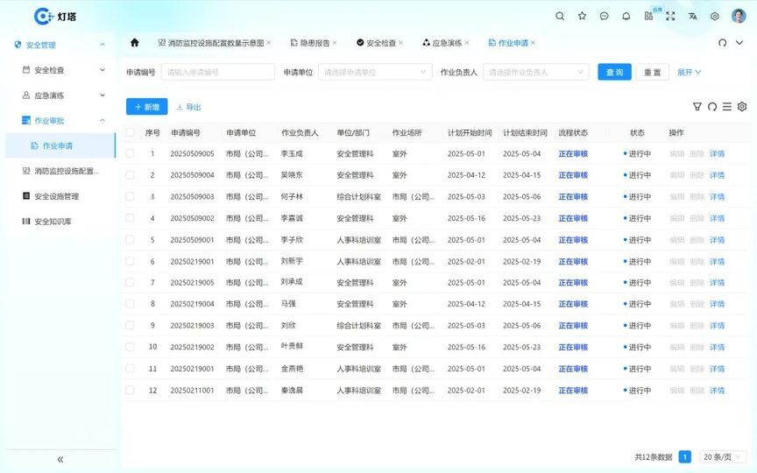Screen dimensions: 757x473
Task: Open the language translation icon
Action: pyautogui.click(x=692, y=16)
